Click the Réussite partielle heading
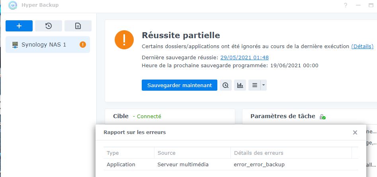Image resolution: width=377 pixels, height=177 pixels. tap(181, 35)
